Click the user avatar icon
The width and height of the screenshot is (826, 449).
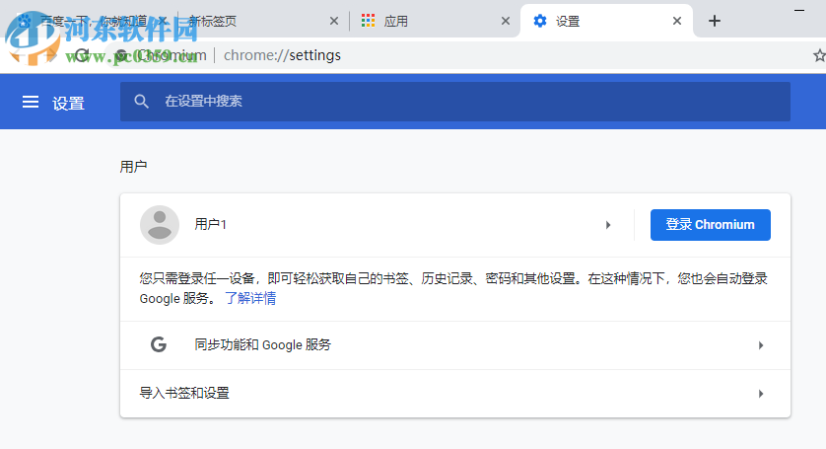[x=160, y=225]
